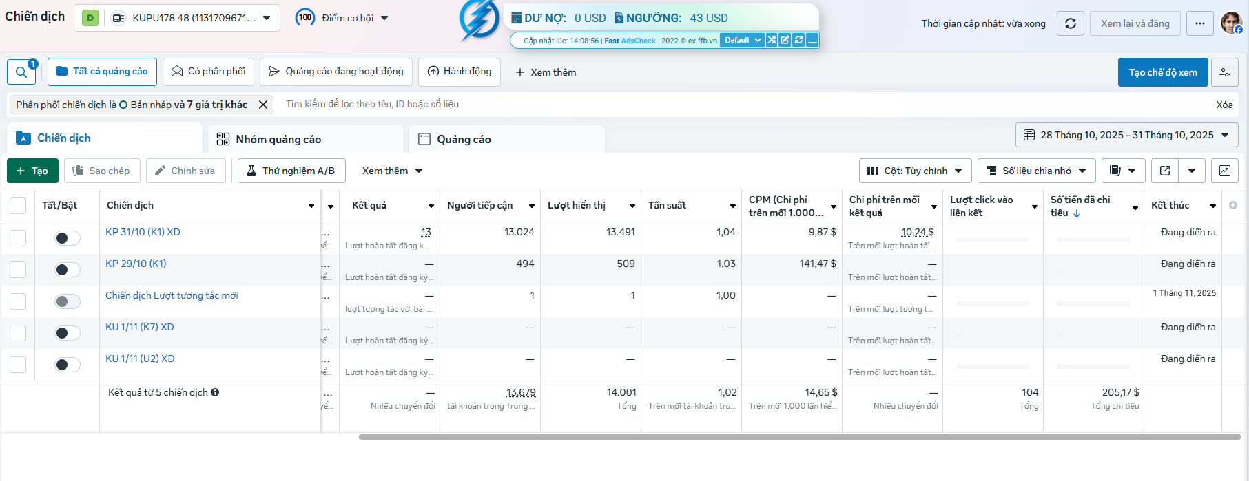Screen dimensions: 1249x481
Task: Open the Cột: Tùy chỉnh columns dropdown
Action: [x=915, y=171]
